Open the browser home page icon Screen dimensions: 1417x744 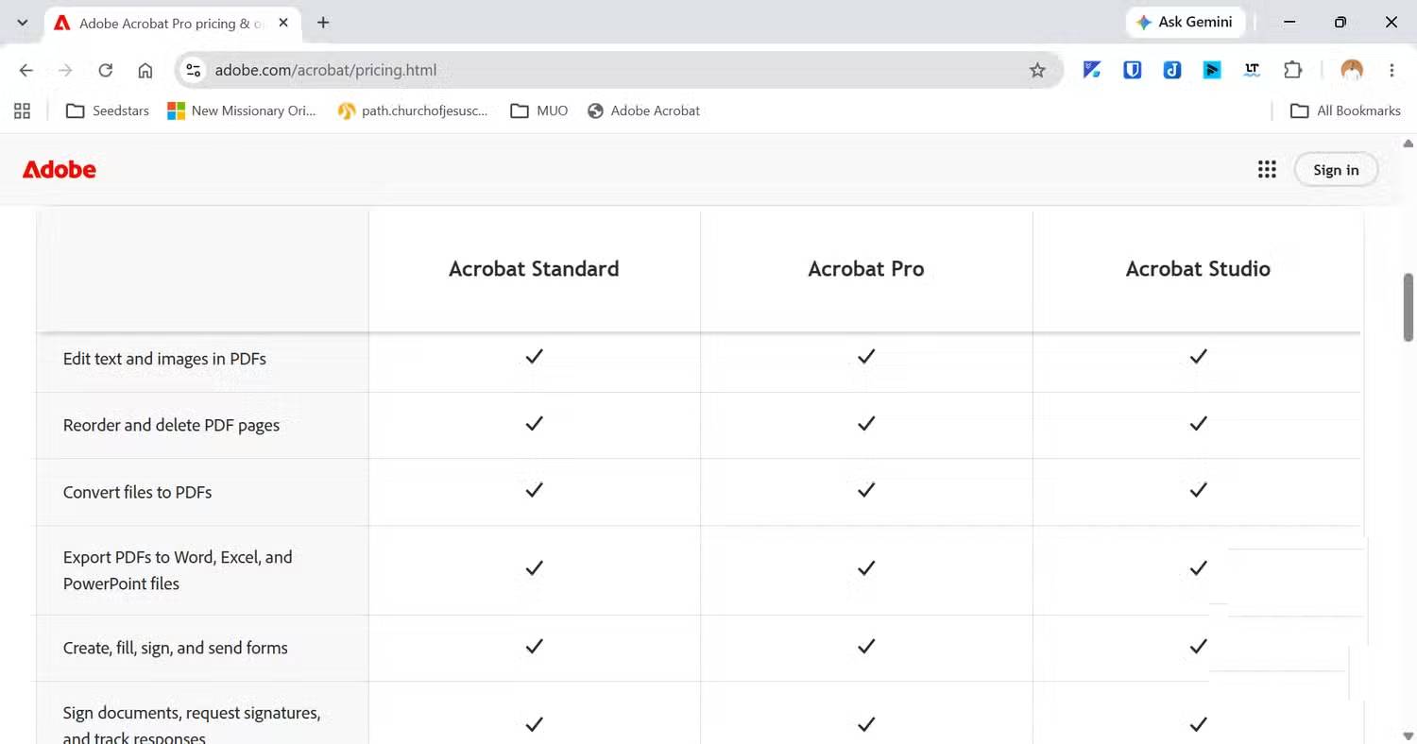click(x=145, y=70)
